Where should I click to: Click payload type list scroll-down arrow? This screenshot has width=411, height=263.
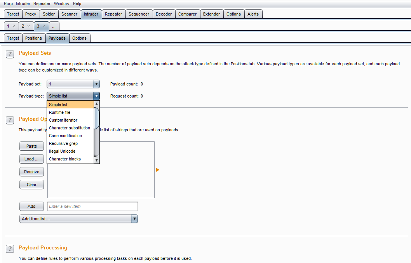(x=96, y=160)
